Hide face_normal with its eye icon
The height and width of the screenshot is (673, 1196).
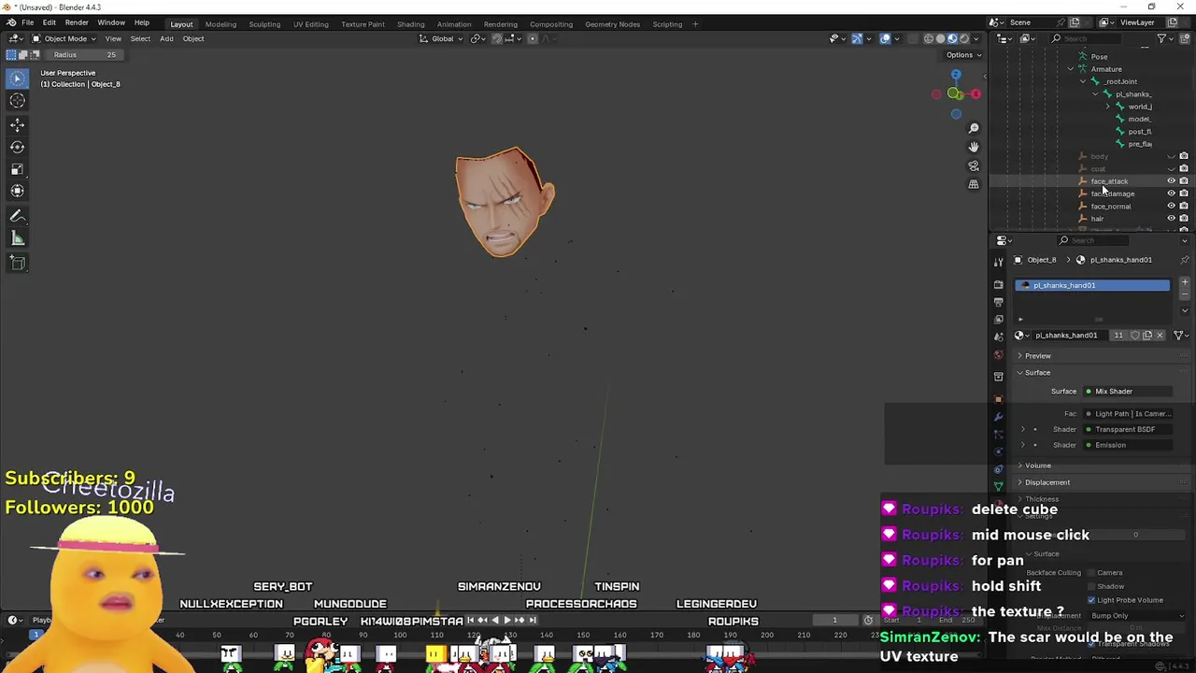tap(1171, 206)
